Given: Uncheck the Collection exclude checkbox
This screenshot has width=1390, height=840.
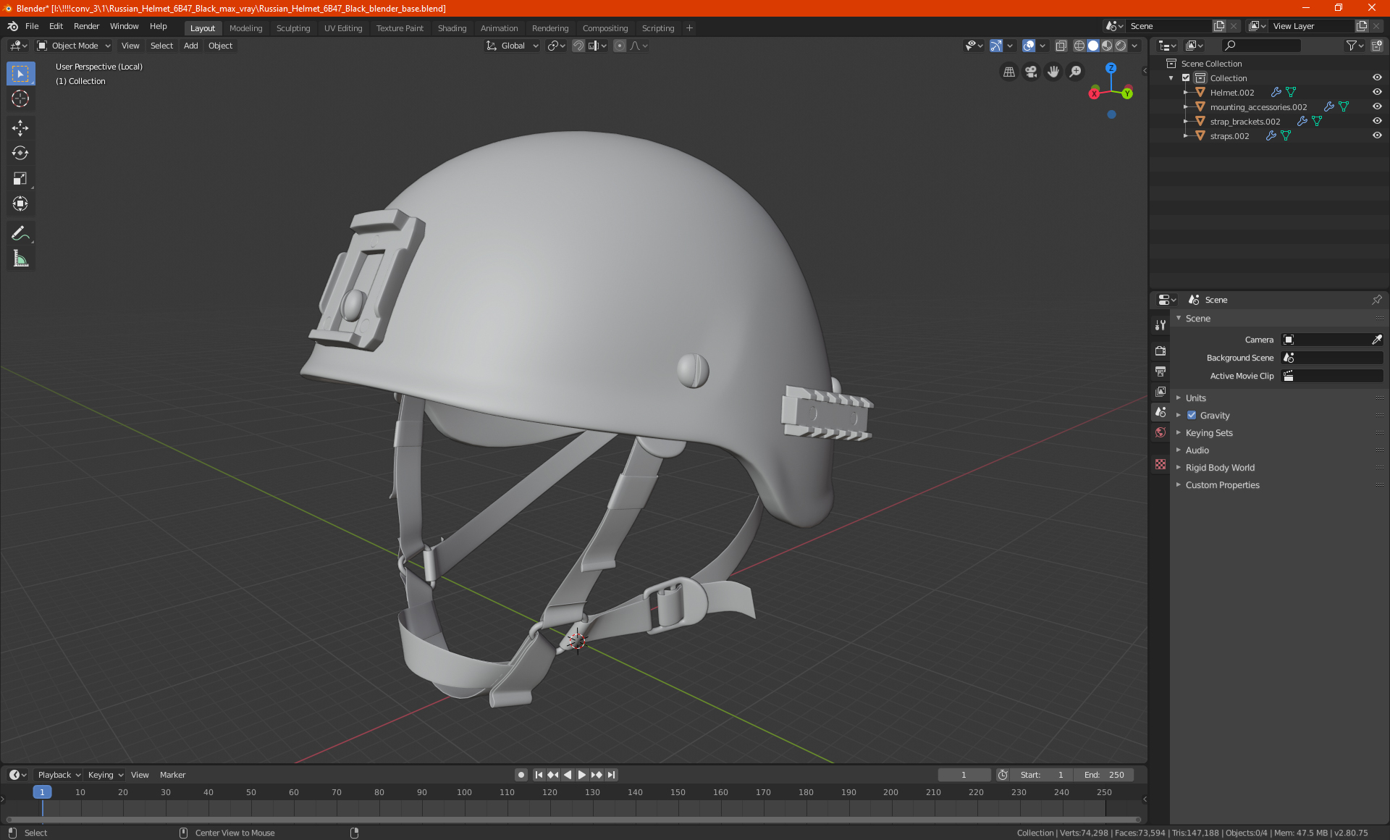Looking at the screenshot, I should tap(1186, 77).
